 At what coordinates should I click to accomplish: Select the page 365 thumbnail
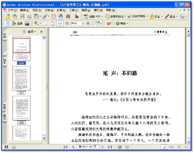click(21, 78)
